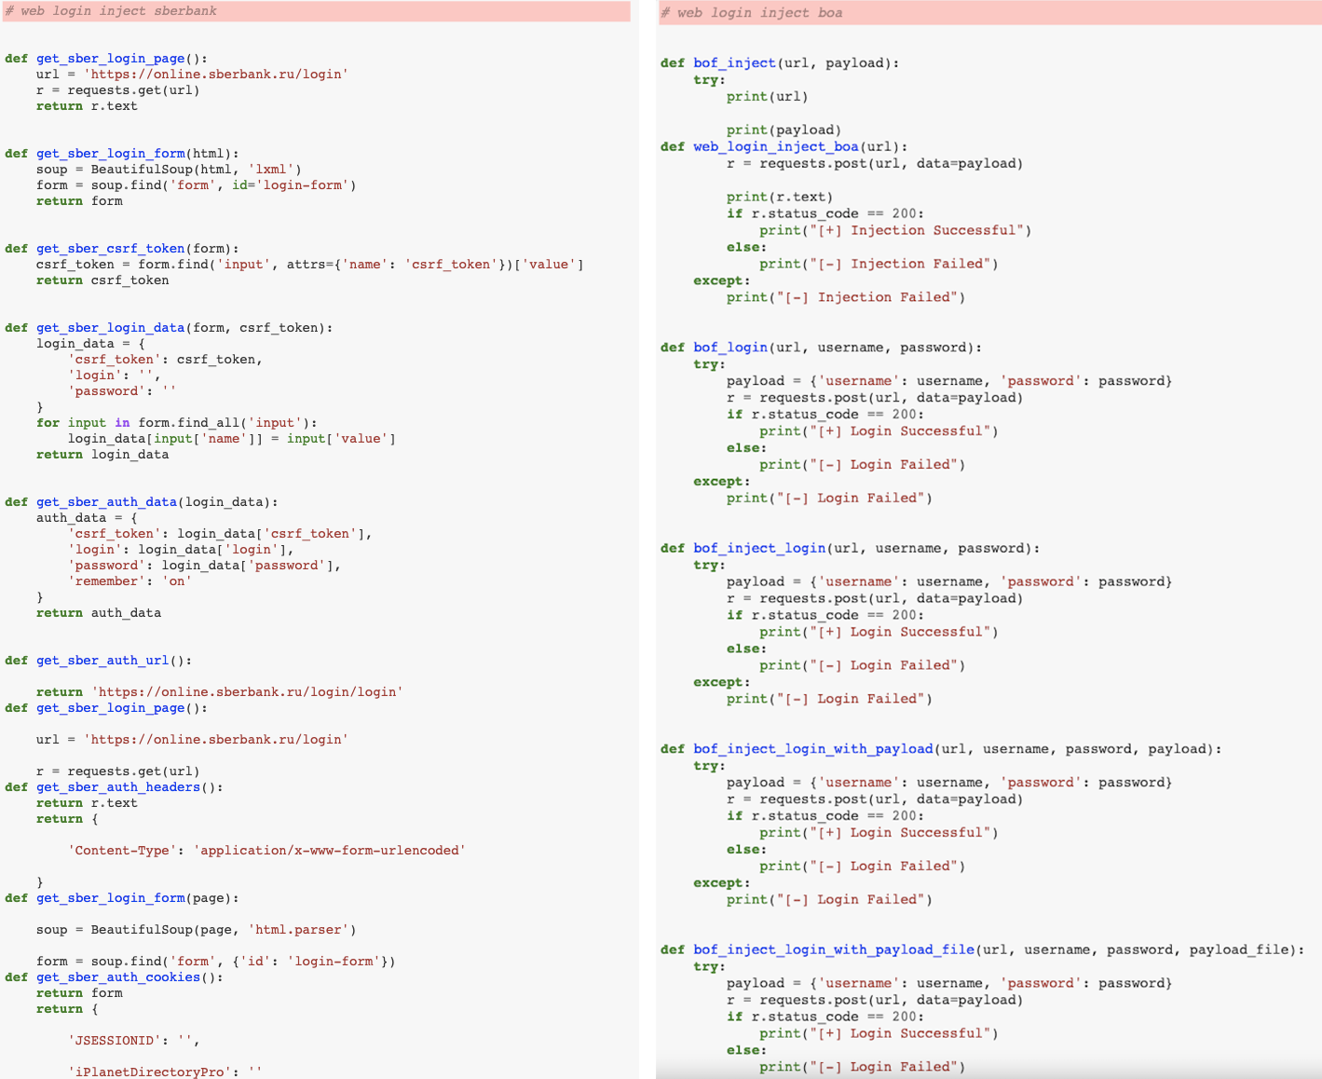Viewport: 1322px width, 1079px height.
Task: Click the "'login': ''," dictionary entry
Action: 114,375
